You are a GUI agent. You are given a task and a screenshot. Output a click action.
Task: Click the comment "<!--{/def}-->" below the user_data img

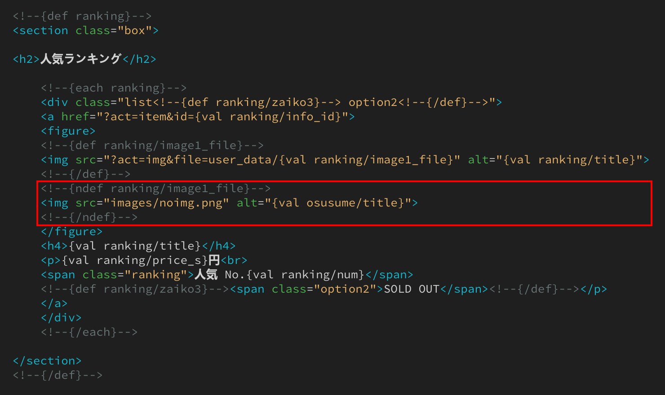coord(85,174)
